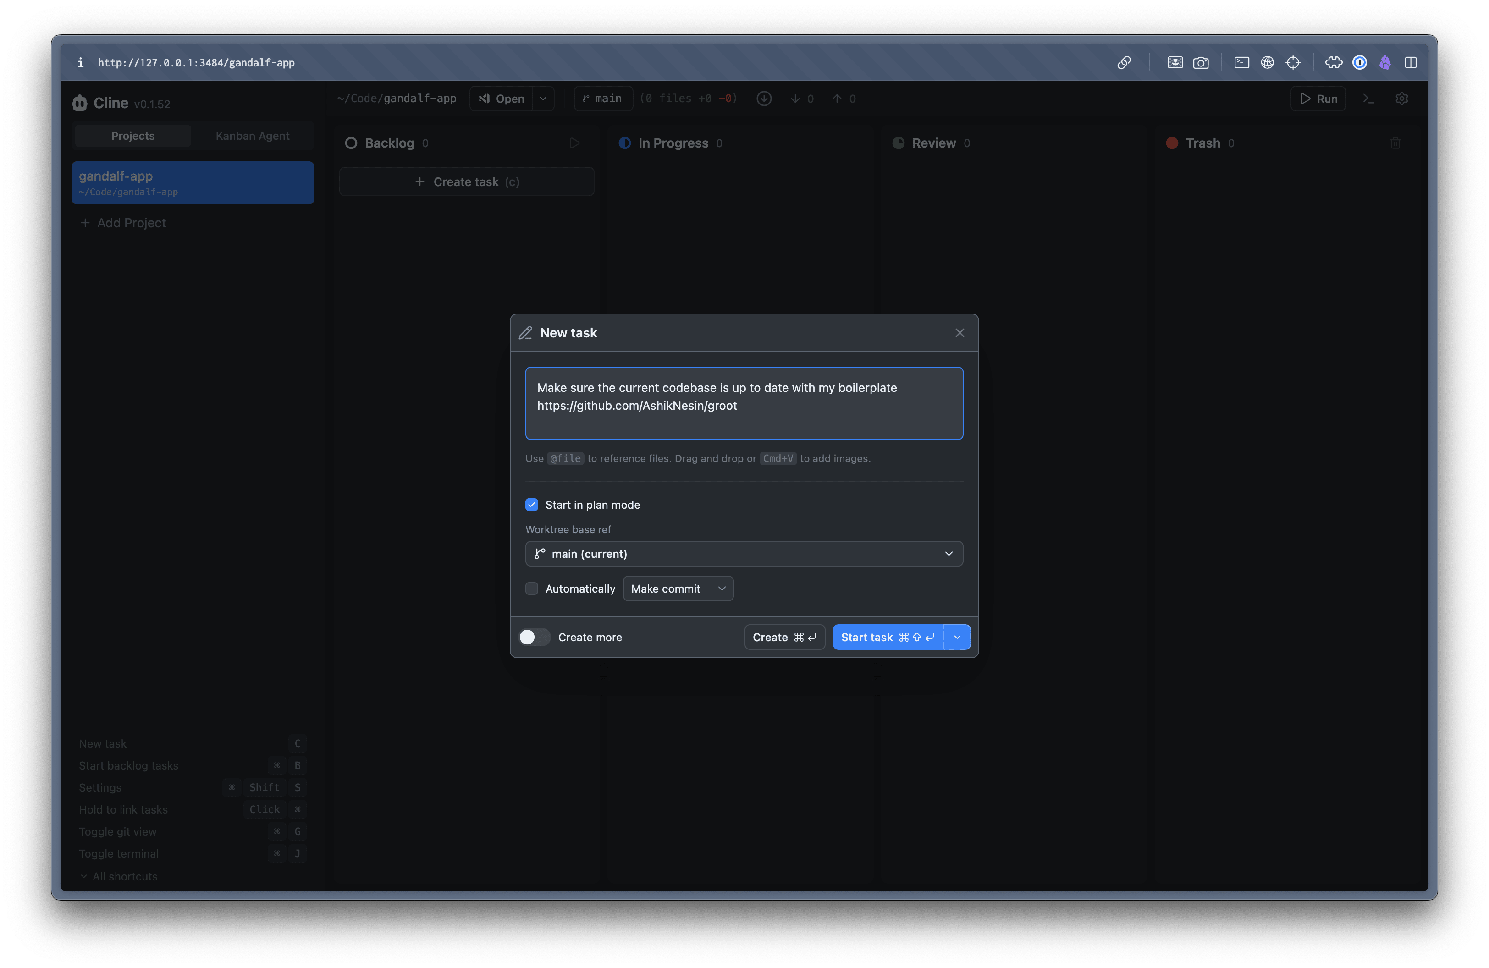Uncheck Start in plan mode checkbox
This screenshot has height=968, width=1489.
(x=532, y=505)
